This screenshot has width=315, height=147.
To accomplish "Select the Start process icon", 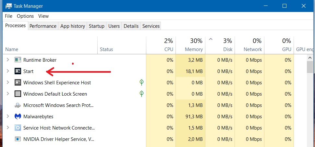I will pos(18,71).
